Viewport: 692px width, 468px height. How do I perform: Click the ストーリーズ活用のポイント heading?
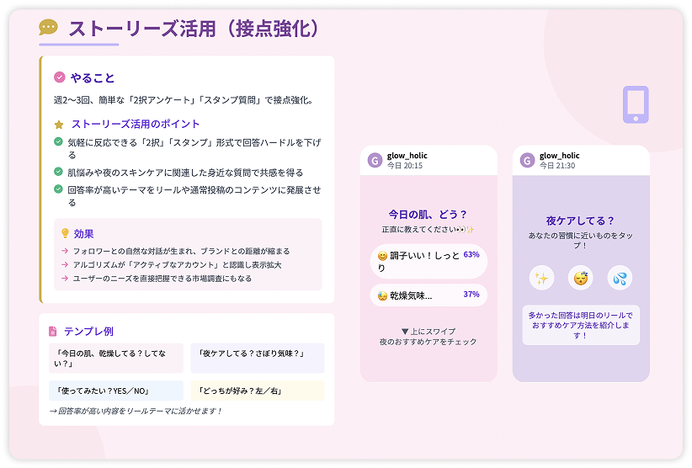pyautogui.click(x=136, y=124)
